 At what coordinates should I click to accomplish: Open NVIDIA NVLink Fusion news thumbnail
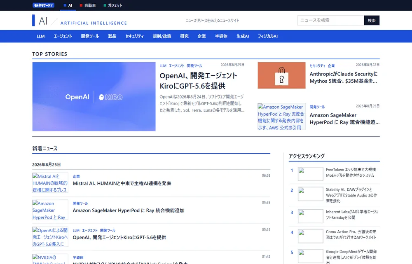[x=50, y=259]
